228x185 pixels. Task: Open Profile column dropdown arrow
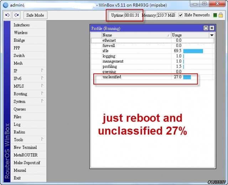point(212,35)
